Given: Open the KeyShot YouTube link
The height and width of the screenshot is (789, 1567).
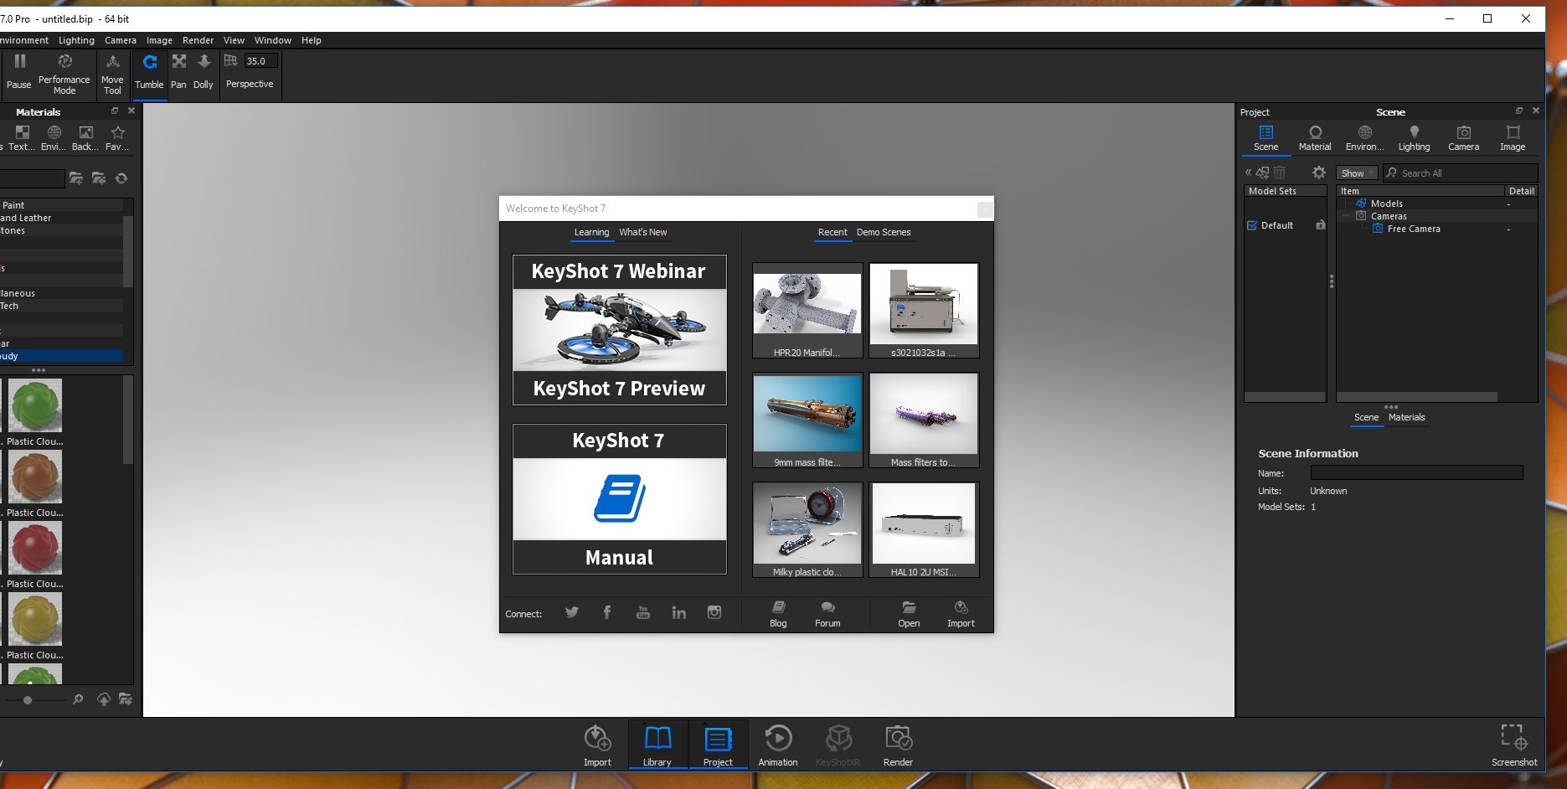Looking at the screenshot, I should [643, 612].
